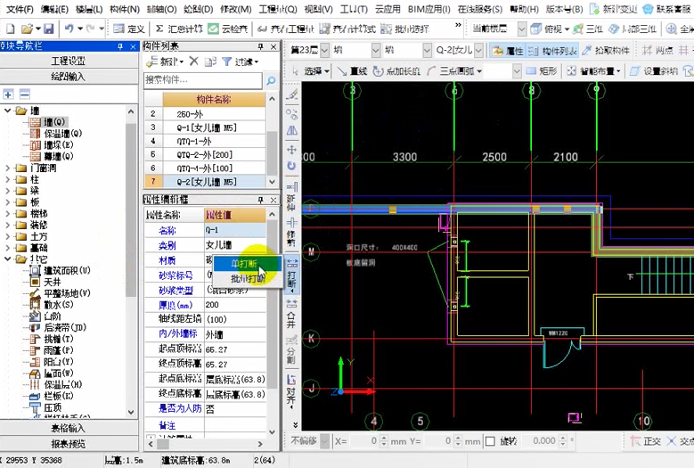Click the 拾取构件 pick component tool
The image size is (694, 468).
click(605, 50)
